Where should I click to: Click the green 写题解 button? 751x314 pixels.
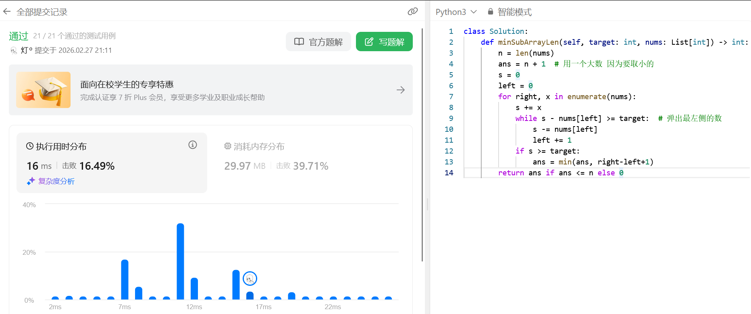[384, 42]
